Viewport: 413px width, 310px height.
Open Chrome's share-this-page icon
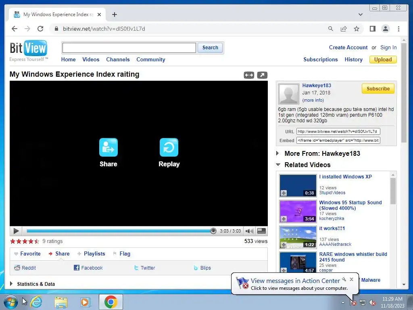(x=344, y=29)
